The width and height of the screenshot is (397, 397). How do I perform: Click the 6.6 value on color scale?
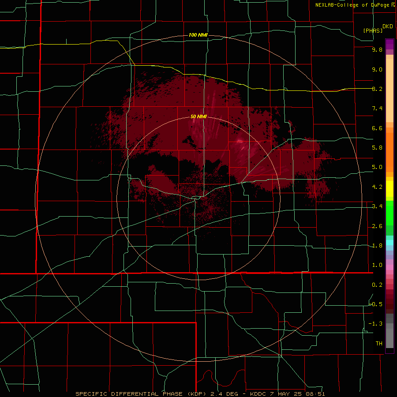coord(377,128)
